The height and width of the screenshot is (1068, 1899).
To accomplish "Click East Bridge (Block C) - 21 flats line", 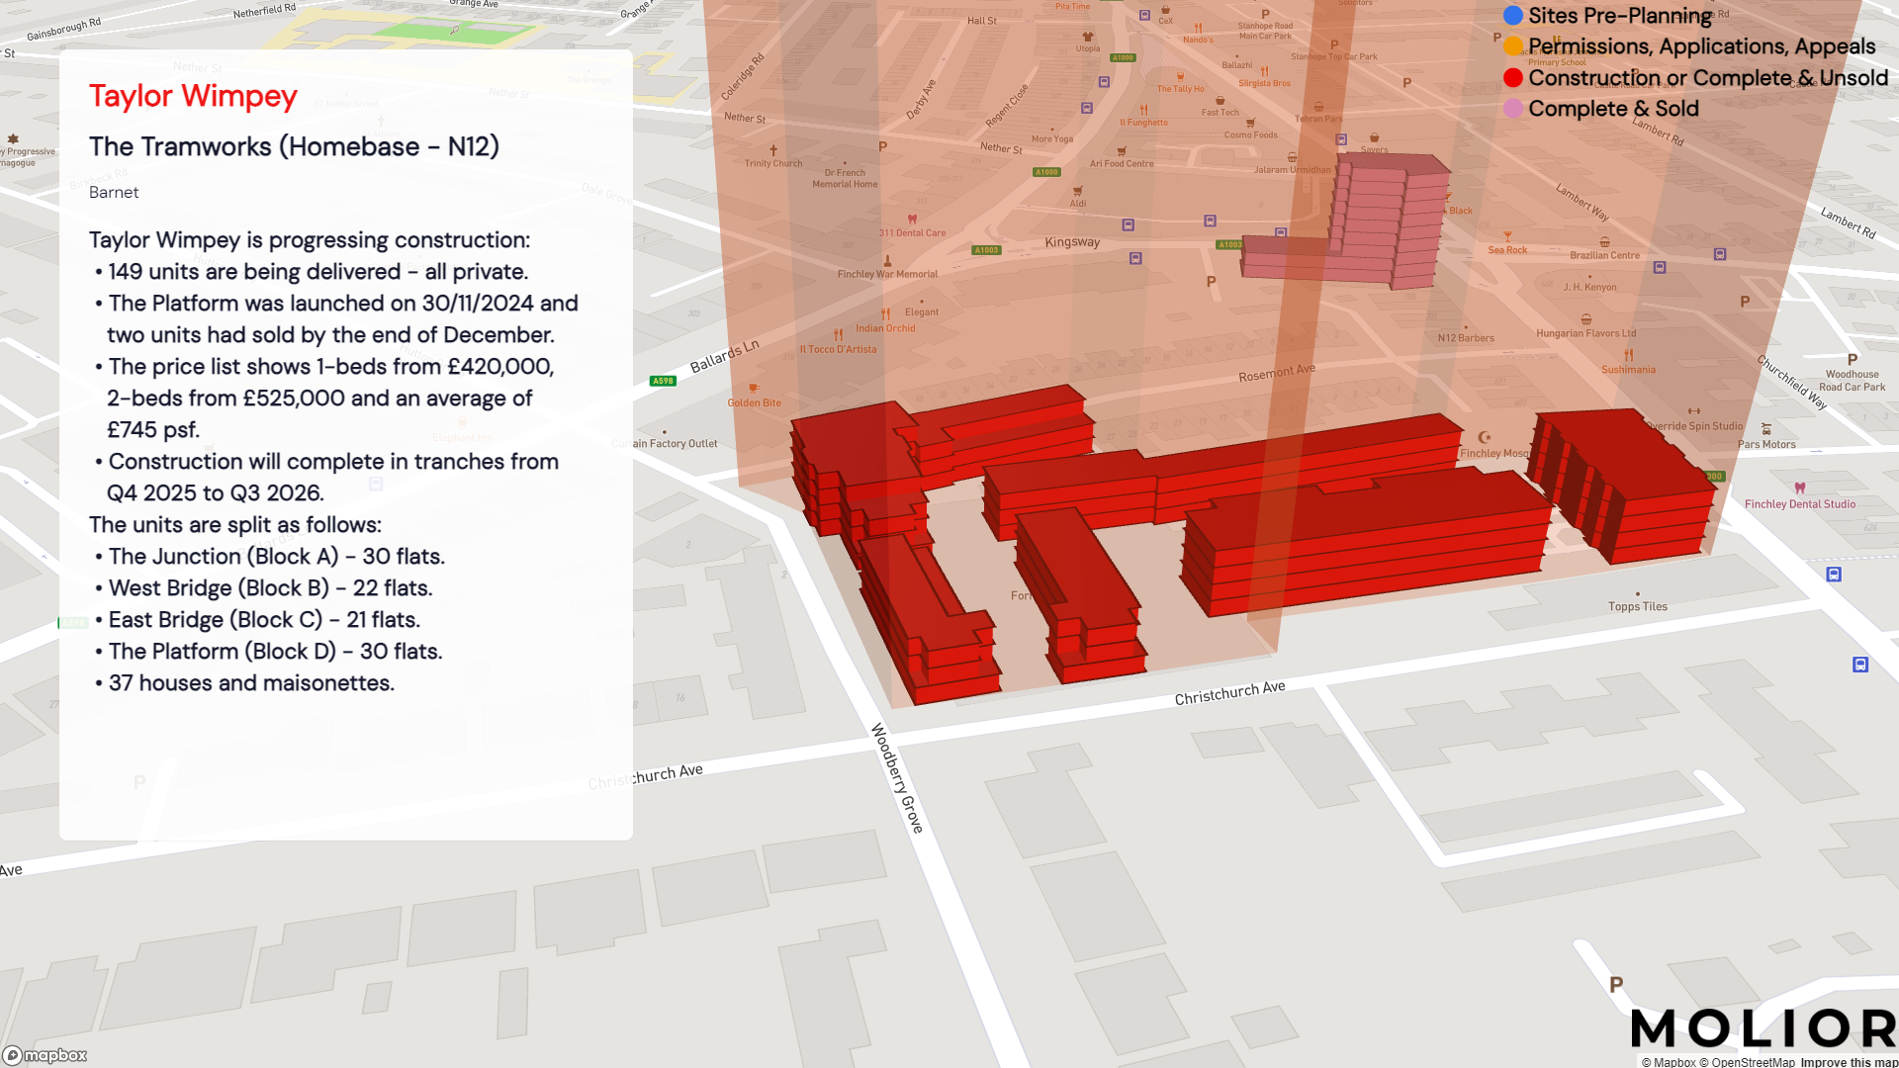I will click(258, 619).
